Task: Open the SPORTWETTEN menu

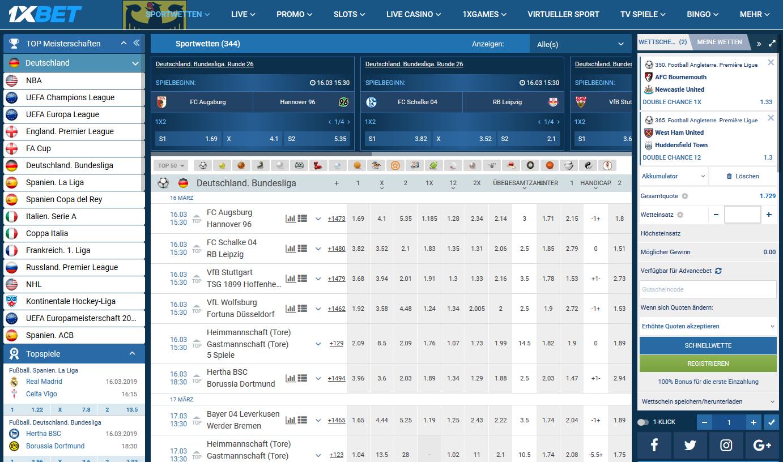Action: point(178,14)
